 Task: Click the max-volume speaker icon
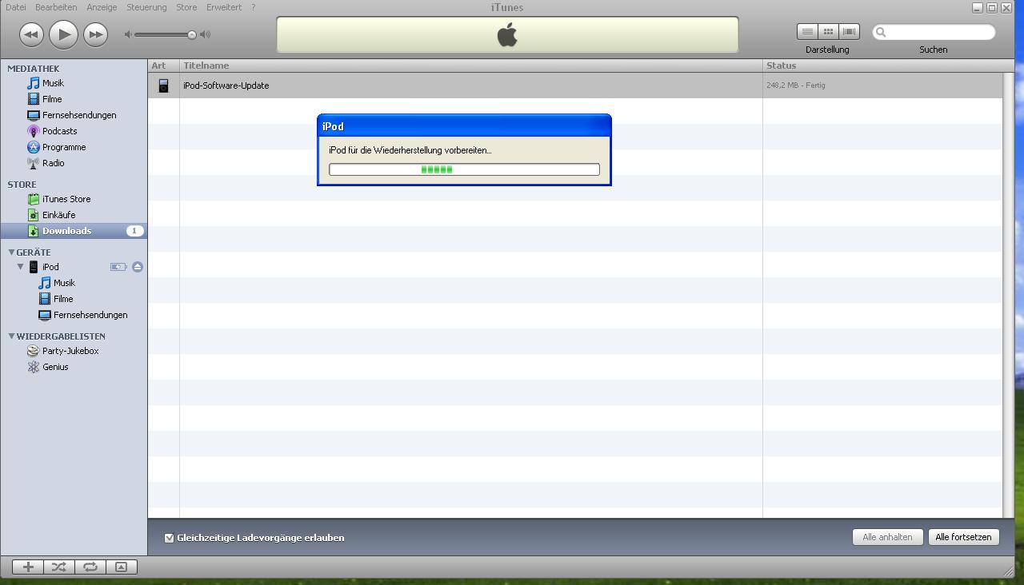pyautogui.click(x=206, y=34)
